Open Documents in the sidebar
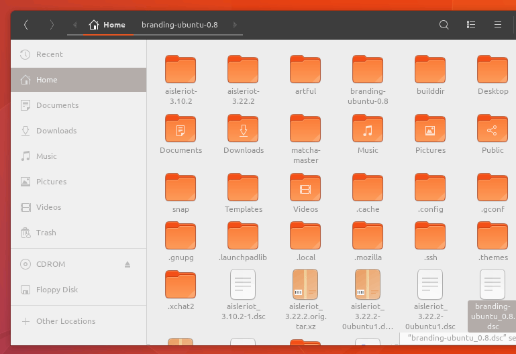 [79, 105]
